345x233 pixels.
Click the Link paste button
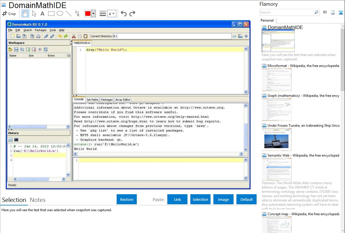(x=177, y=199)
